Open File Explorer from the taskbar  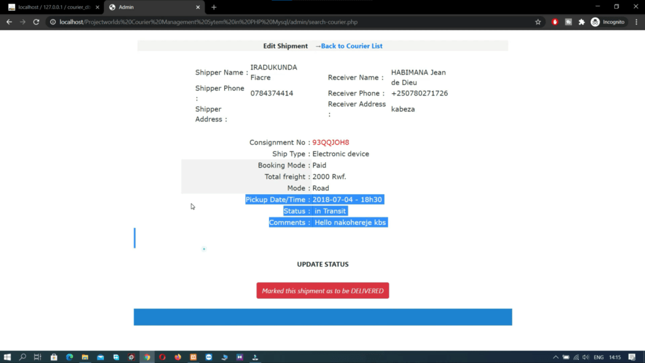(85, 357)
